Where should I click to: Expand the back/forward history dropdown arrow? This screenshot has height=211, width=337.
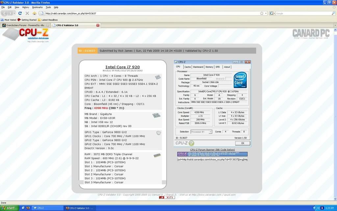[x=14, y=13]
